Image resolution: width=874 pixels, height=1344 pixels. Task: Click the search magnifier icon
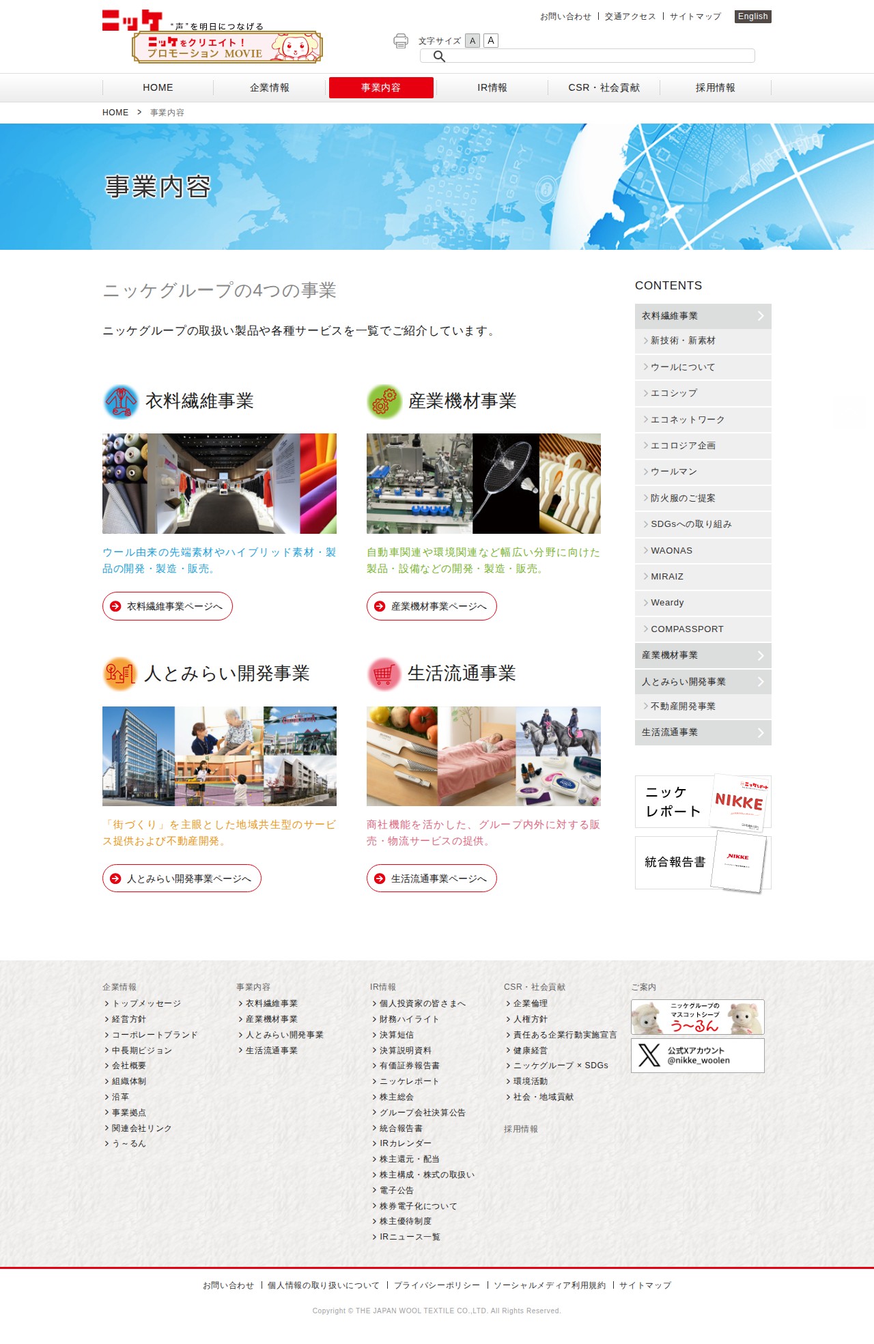[440, 56]
